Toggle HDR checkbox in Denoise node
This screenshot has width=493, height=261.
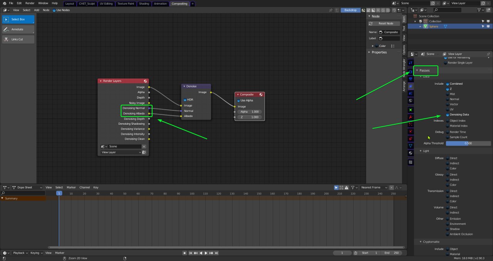(185, 100)
